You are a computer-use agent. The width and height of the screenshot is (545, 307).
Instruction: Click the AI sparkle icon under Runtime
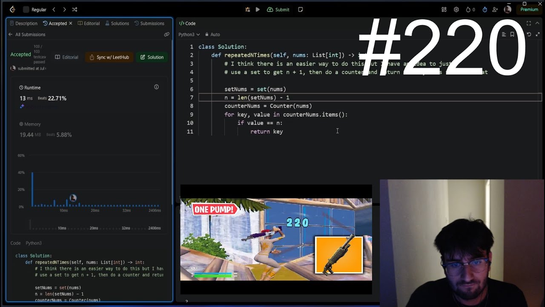(22, 106)
